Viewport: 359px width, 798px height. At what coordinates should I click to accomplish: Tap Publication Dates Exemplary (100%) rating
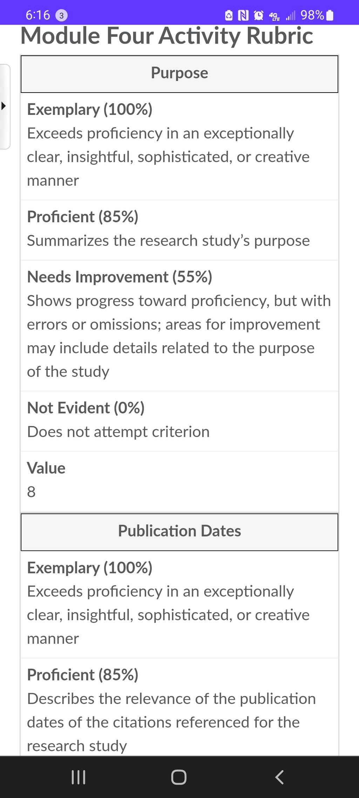(x=179, y=604)
